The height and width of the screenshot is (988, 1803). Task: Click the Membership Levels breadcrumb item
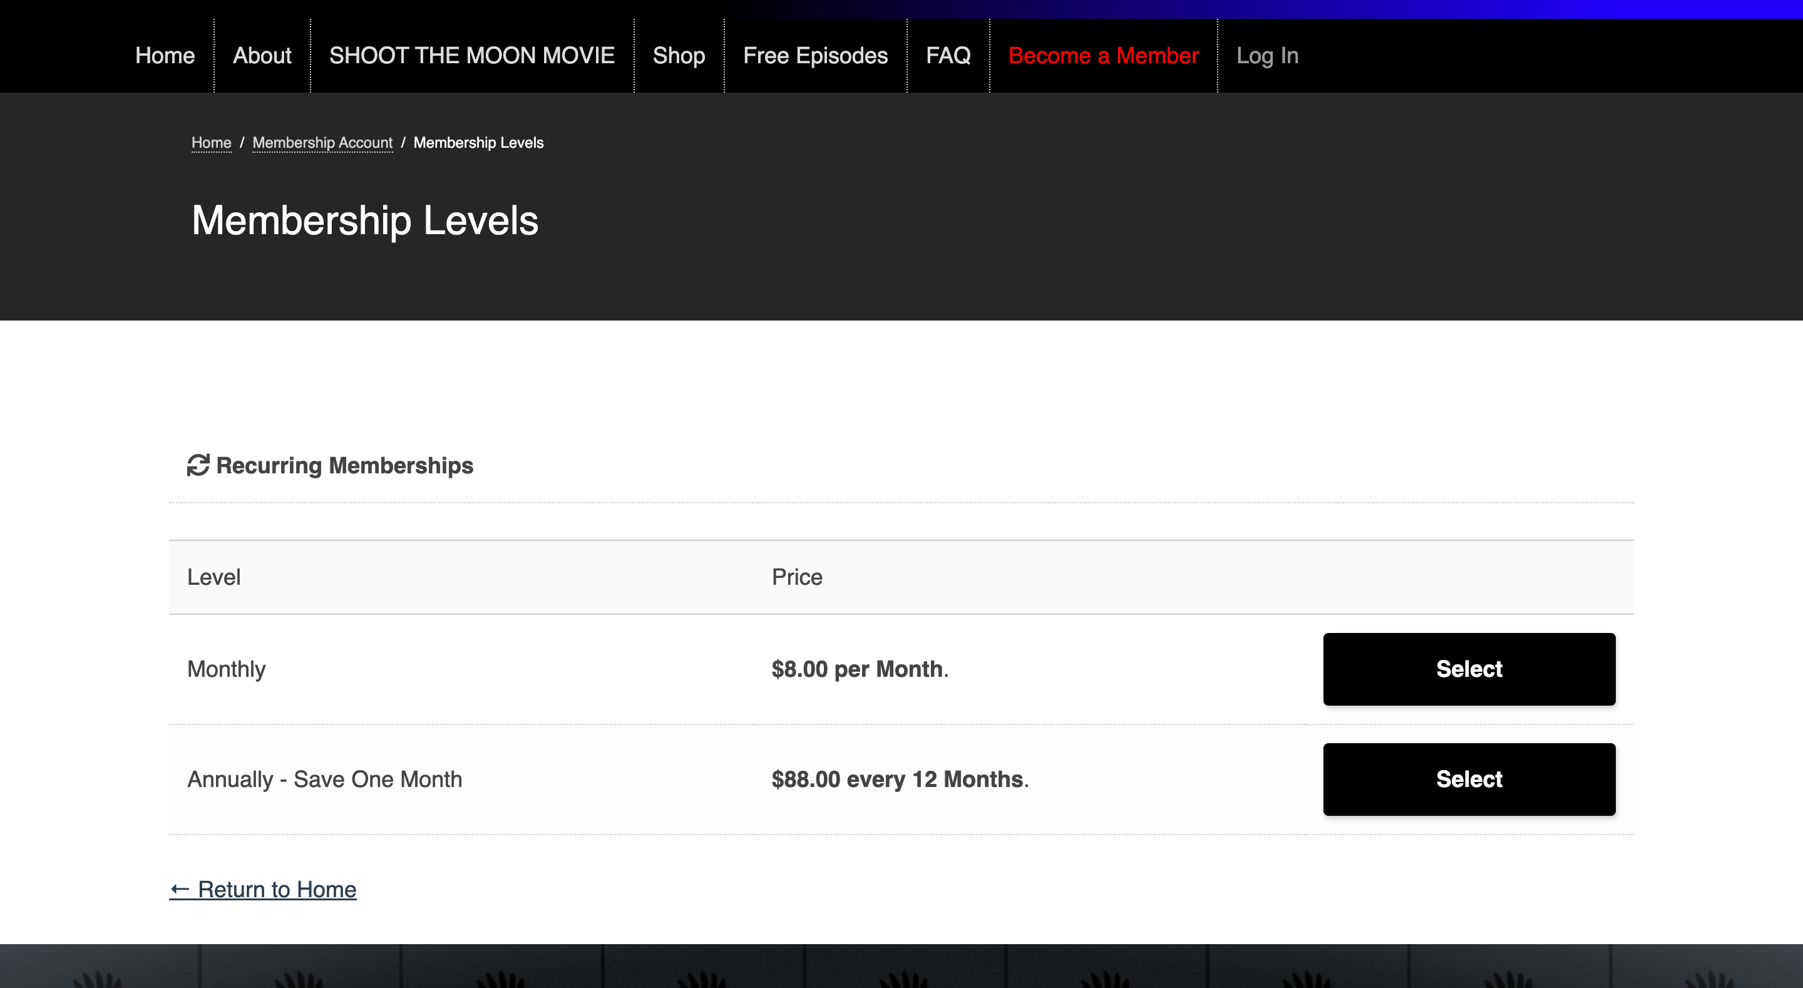pos(480,142)
